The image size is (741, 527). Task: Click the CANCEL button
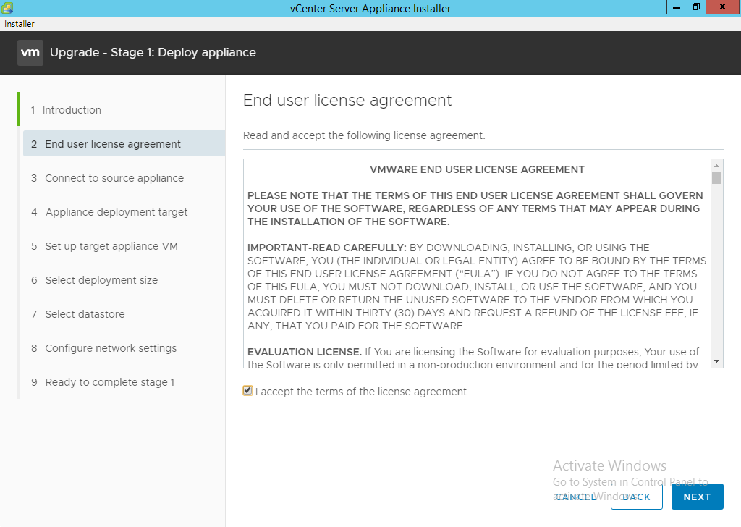click(x=575, y=497)
